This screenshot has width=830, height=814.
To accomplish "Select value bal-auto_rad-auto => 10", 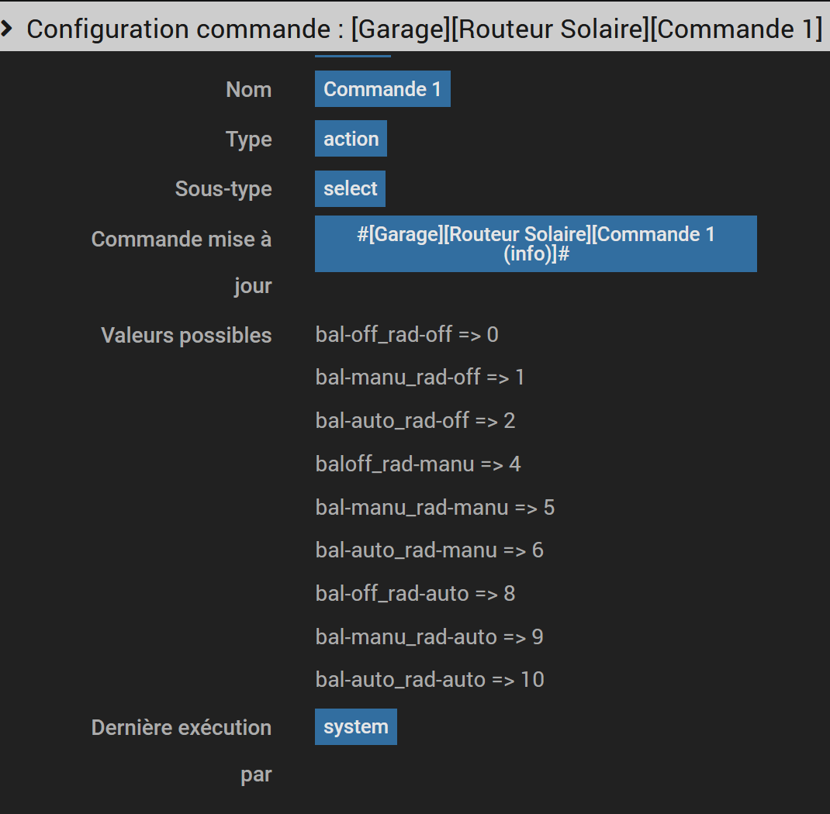I will pyautogui.click(x=430, y=680).
